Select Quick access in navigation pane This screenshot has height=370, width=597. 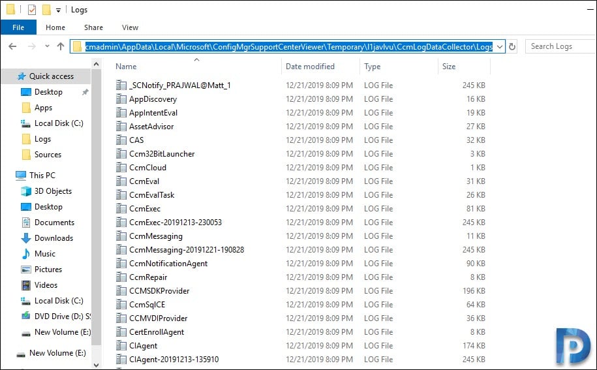click(46, 76)
